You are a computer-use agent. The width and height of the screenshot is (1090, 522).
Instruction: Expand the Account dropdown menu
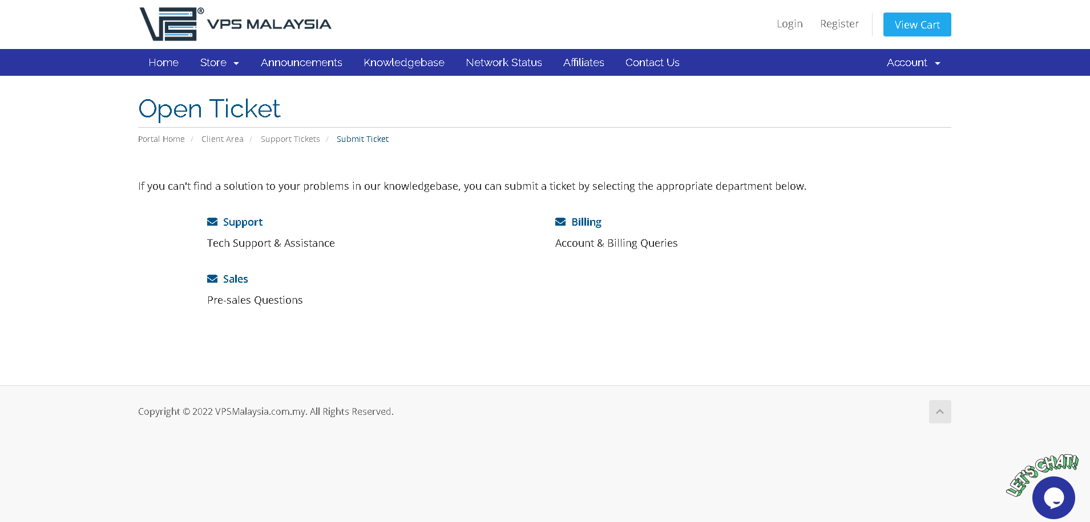[x=913, y=63]
